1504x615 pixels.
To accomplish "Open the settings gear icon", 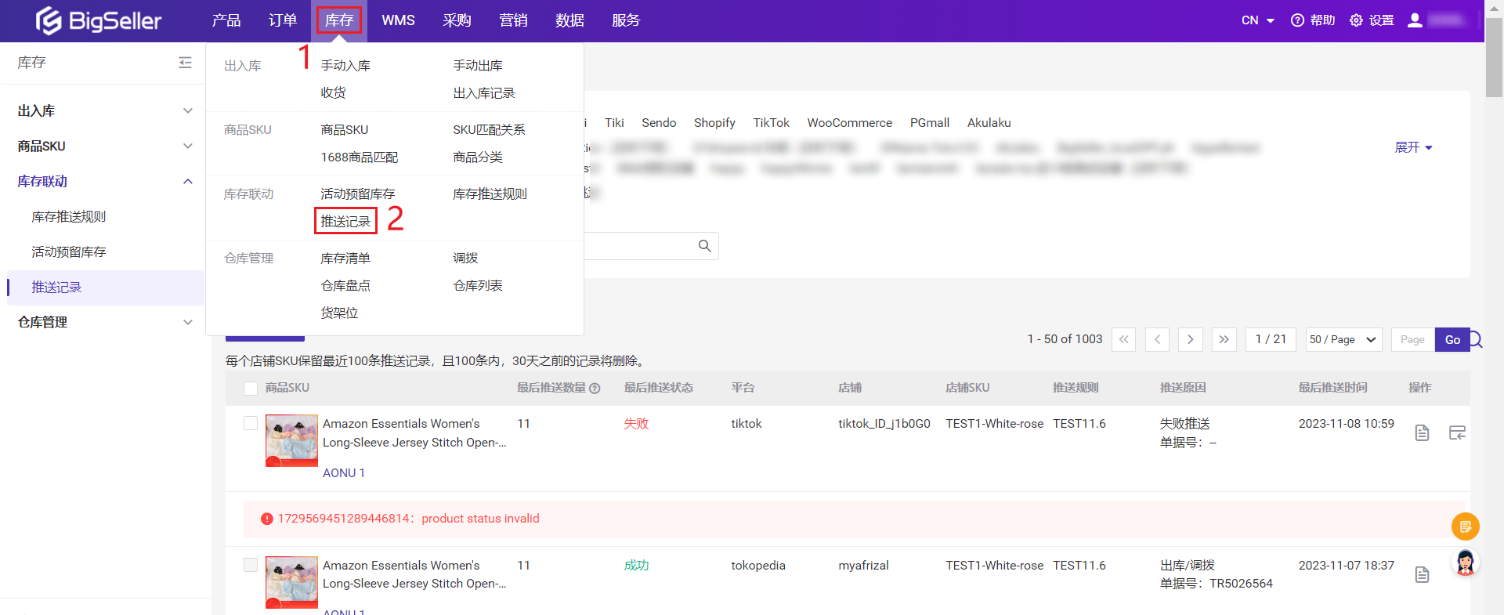I will 1356,20.
